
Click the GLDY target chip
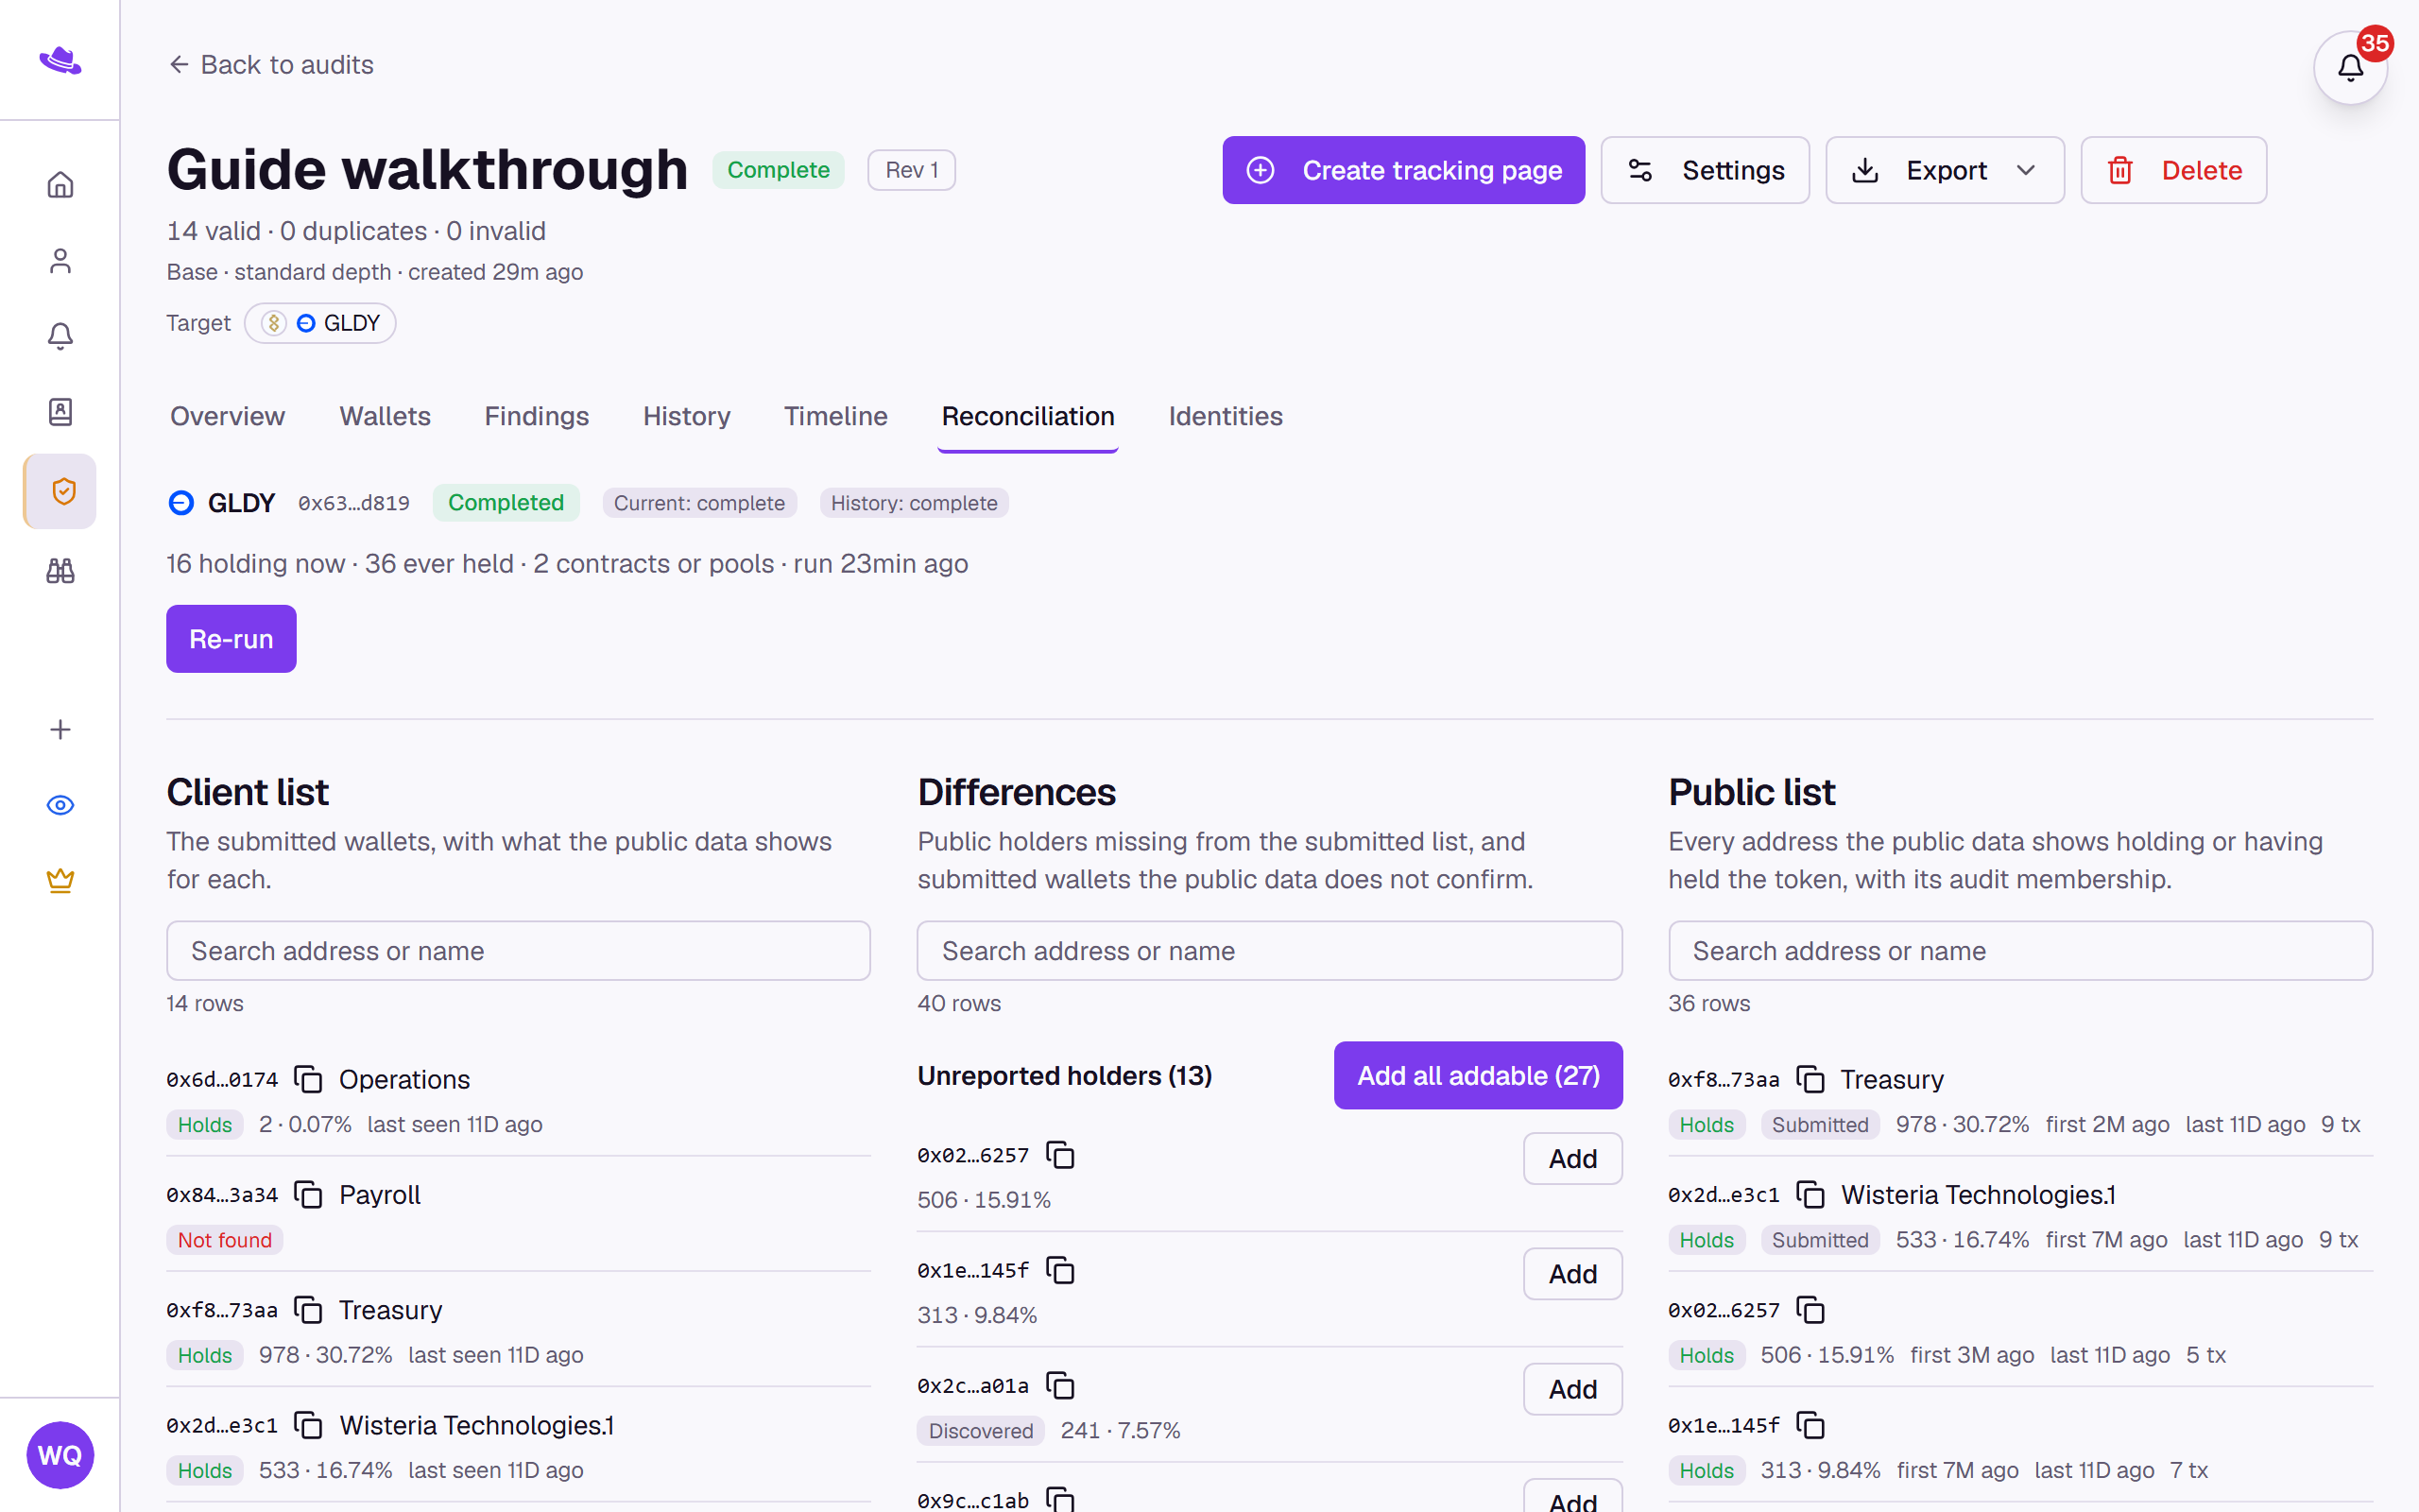(x=320, y=323)
